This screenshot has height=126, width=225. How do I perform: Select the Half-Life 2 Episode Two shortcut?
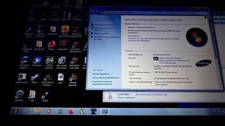point(75,47)
